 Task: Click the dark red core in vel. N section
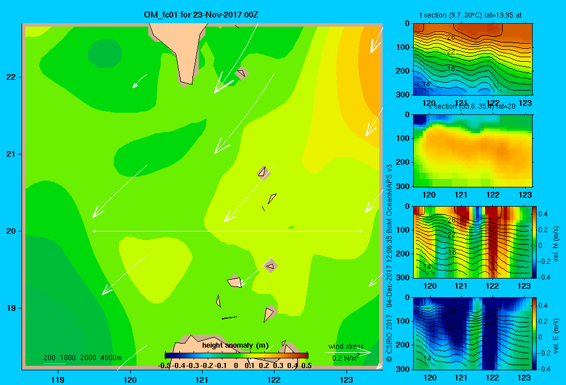492,238
